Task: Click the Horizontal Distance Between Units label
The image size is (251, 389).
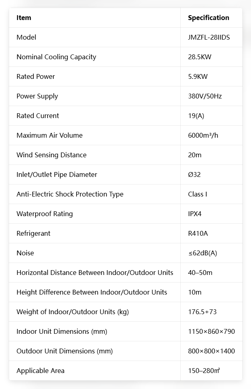Action: 95,273
